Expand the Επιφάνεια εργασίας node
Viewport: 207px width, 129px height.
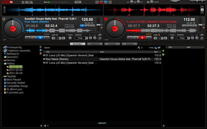[3, 51]
